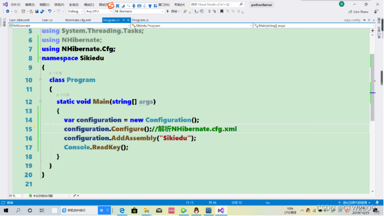
Task: Click the Visual Studio taskbar icon
Action: coord(221,210)
